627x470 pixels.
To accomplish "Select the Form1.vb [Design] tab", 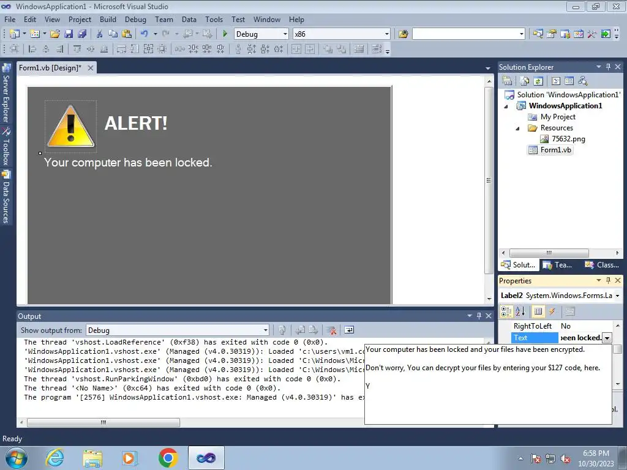I will (x=50, y=68).
